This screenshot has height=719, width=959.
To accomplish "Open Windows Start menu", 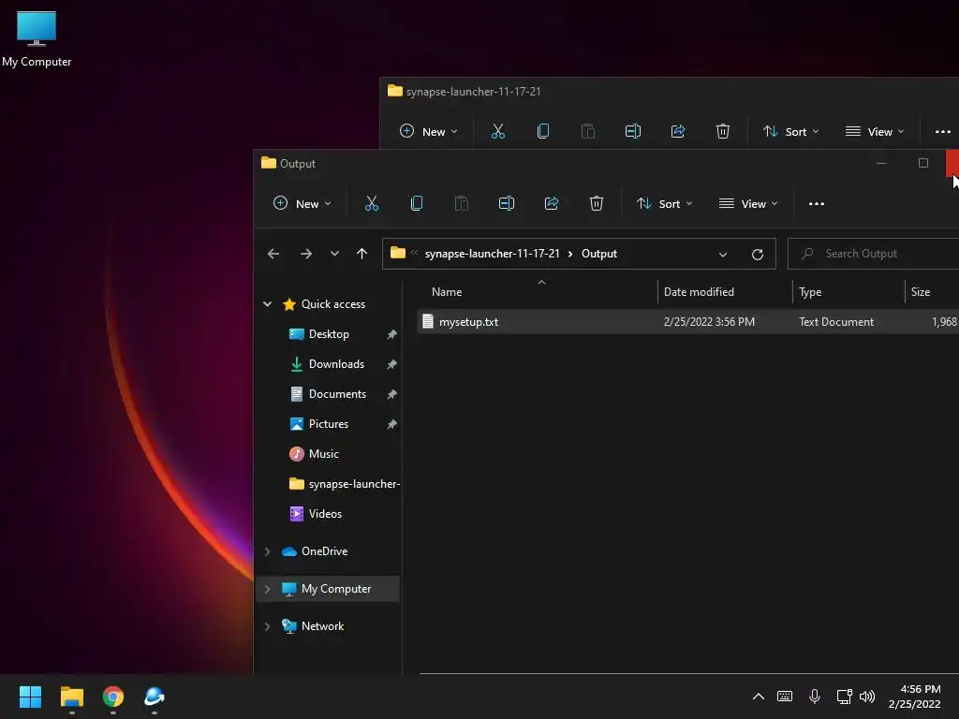I will [30, 697].
